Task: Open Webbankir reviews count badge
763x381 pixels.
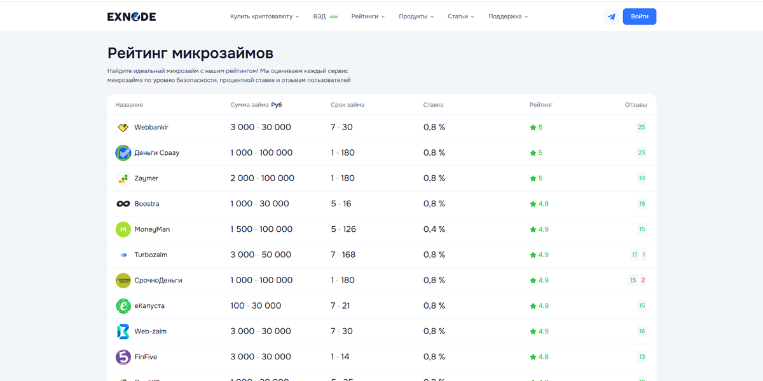Action: tap(642, 128)
